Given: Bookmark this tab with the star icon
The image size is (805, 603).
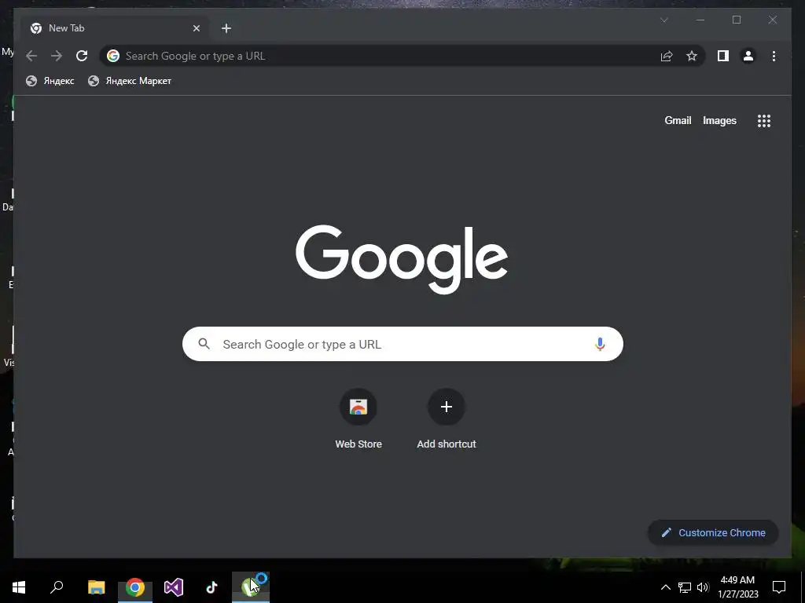Looking at the screenshot, I should 692,56.
